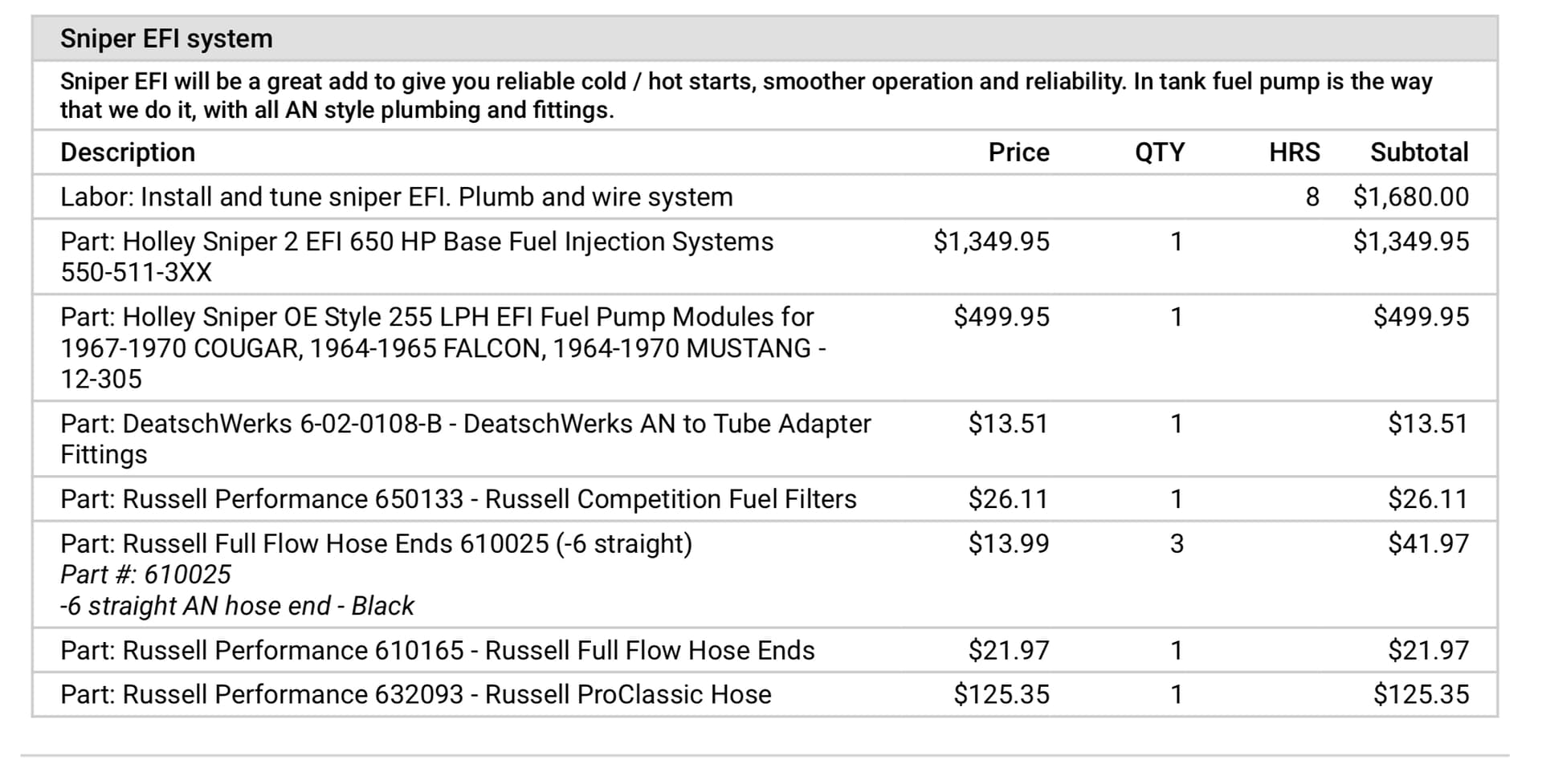Click the $499.95 subtotal amount
The height and width of the screenshot is (776, 1542).
(x=1421, y=317)
